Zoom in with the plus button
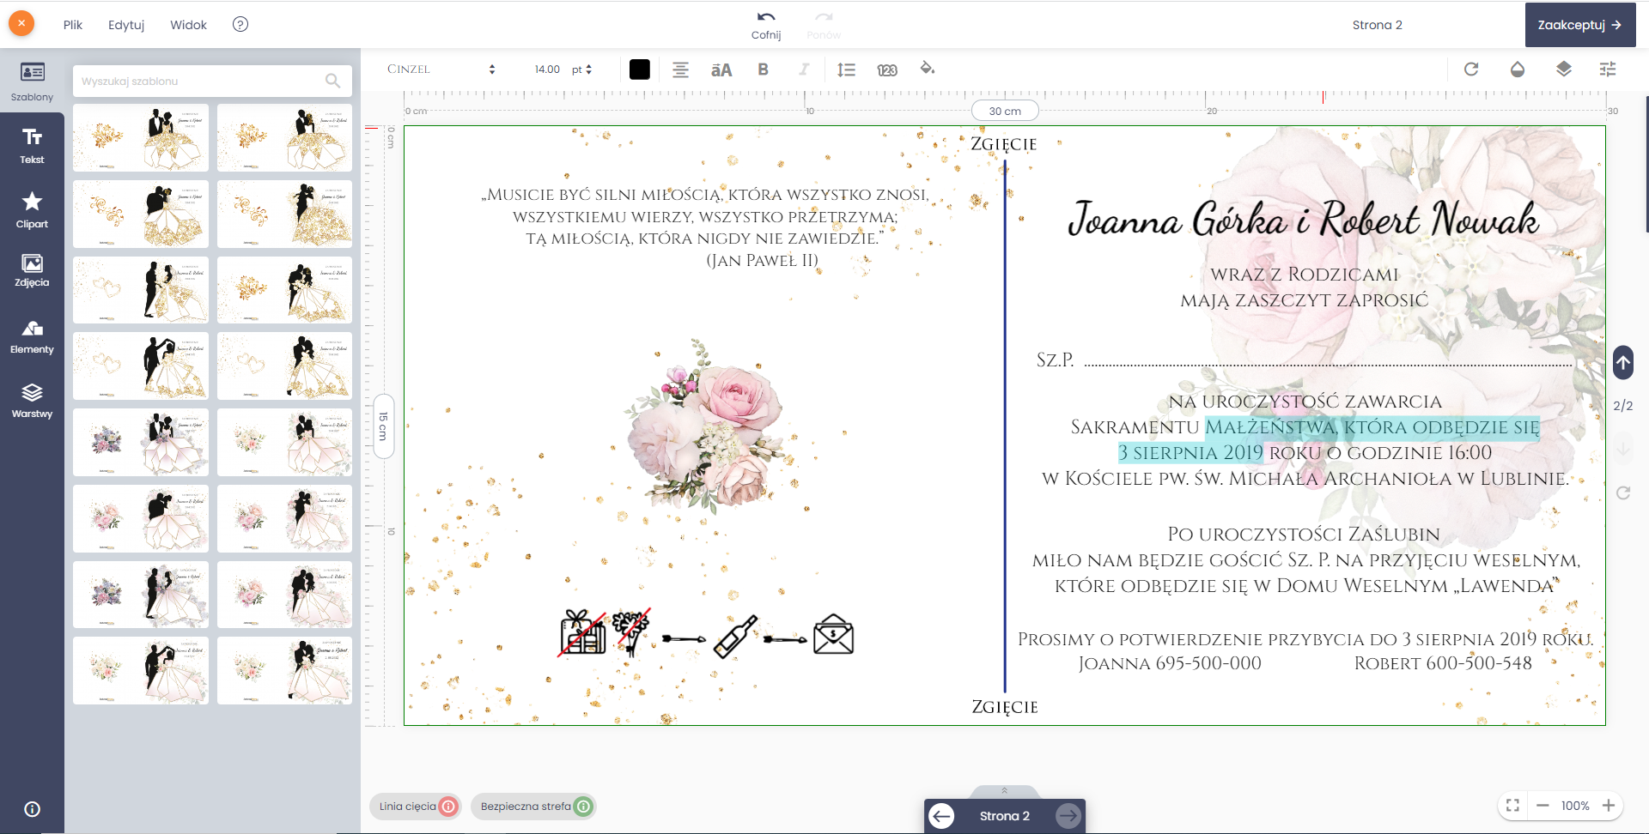This screenshot has height=834, width=1649. pos(1609,805)
